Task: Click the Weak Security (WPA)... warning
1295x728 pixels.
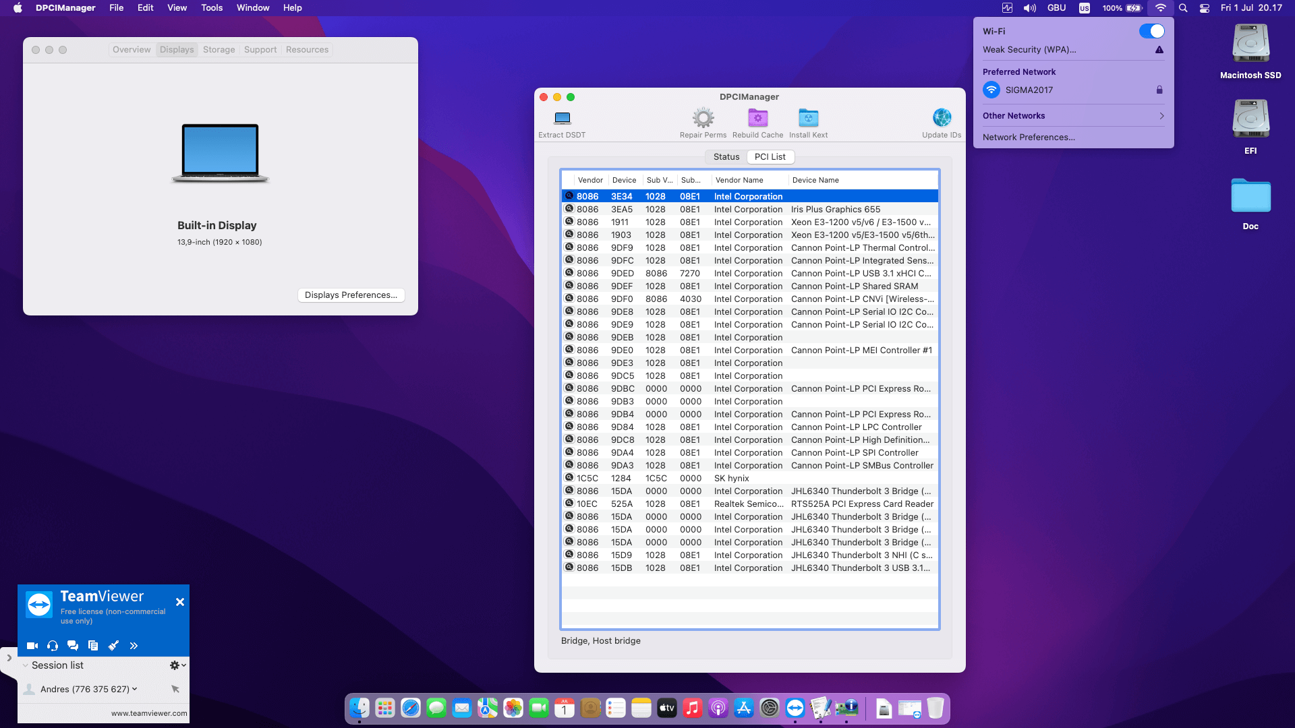Action: [1073, 50]
